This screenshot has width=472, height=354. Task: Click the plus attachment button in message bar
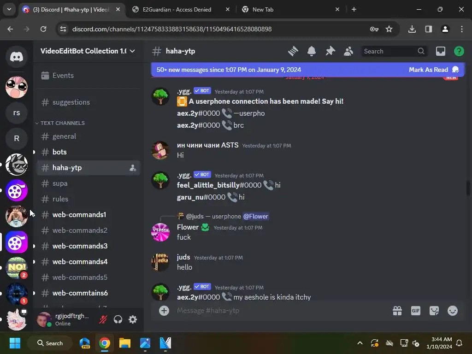[164, 310]
